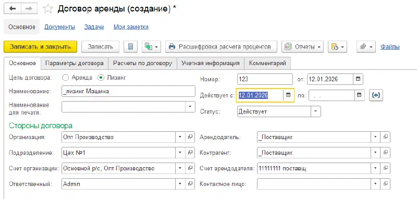Open Арендодатель record with its open icon
The width and height of the screenshot is (417, 199).
click(385, 137)
